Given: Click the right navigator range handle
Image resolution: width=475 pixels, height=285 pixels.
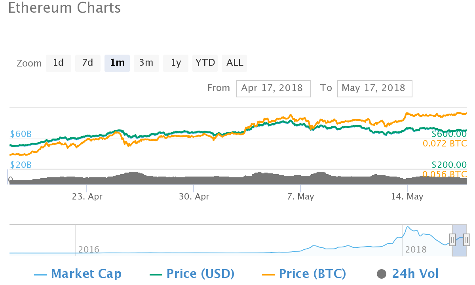Looking at the screenshot, I should [466, 239].
